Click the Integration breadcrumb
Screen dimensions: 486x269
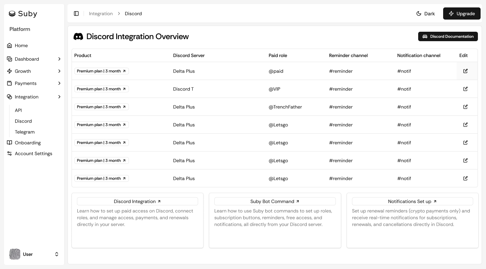click(x=101, y=14)
